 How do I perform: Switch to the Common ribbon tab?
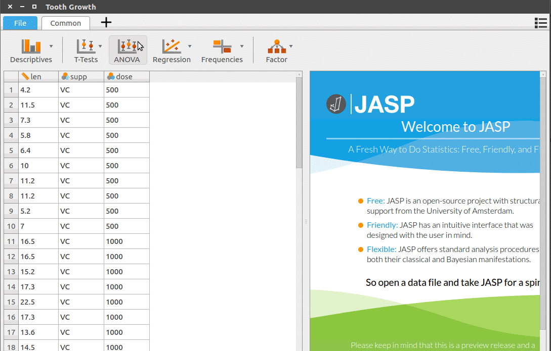click(x=65, y=23)
